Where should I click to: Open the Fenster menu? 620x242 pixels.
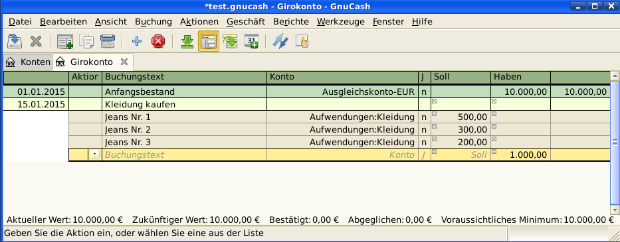pyautogui.click(x=388, y=22)
